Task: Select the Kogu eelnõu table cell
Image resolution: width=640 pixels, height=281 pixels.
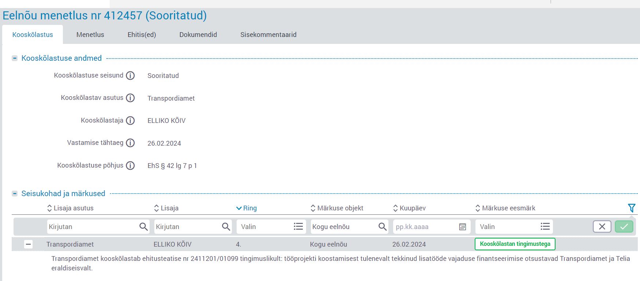Action: click(x=328, y=244)
